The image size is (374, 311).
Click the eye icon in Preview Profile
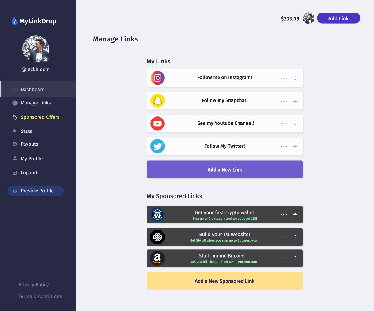pos(15,191)
